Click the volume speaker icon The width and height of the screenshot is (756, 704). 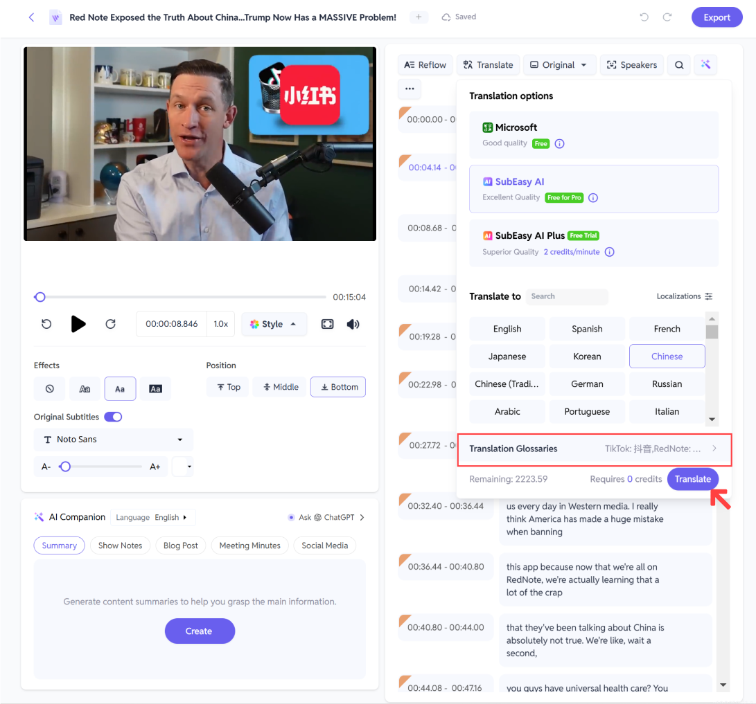click(353, 324)
